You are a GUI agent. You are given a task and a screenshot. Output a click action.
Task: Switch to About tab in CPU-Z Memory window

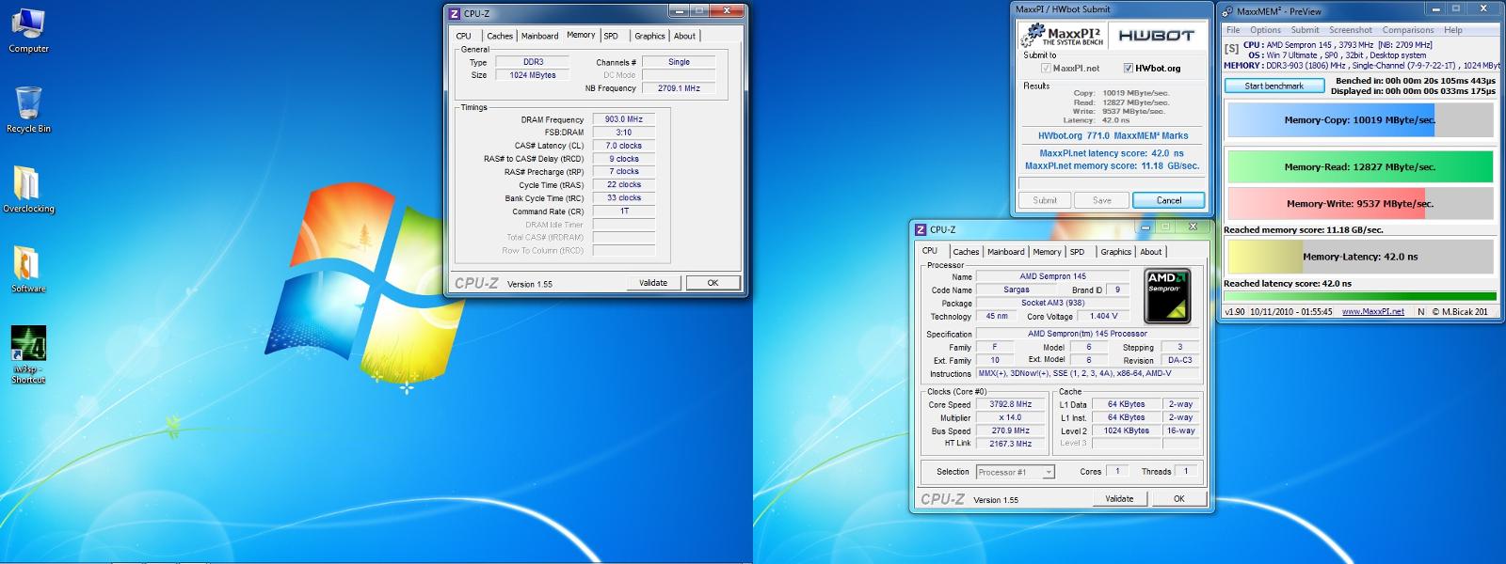point(684,36)
